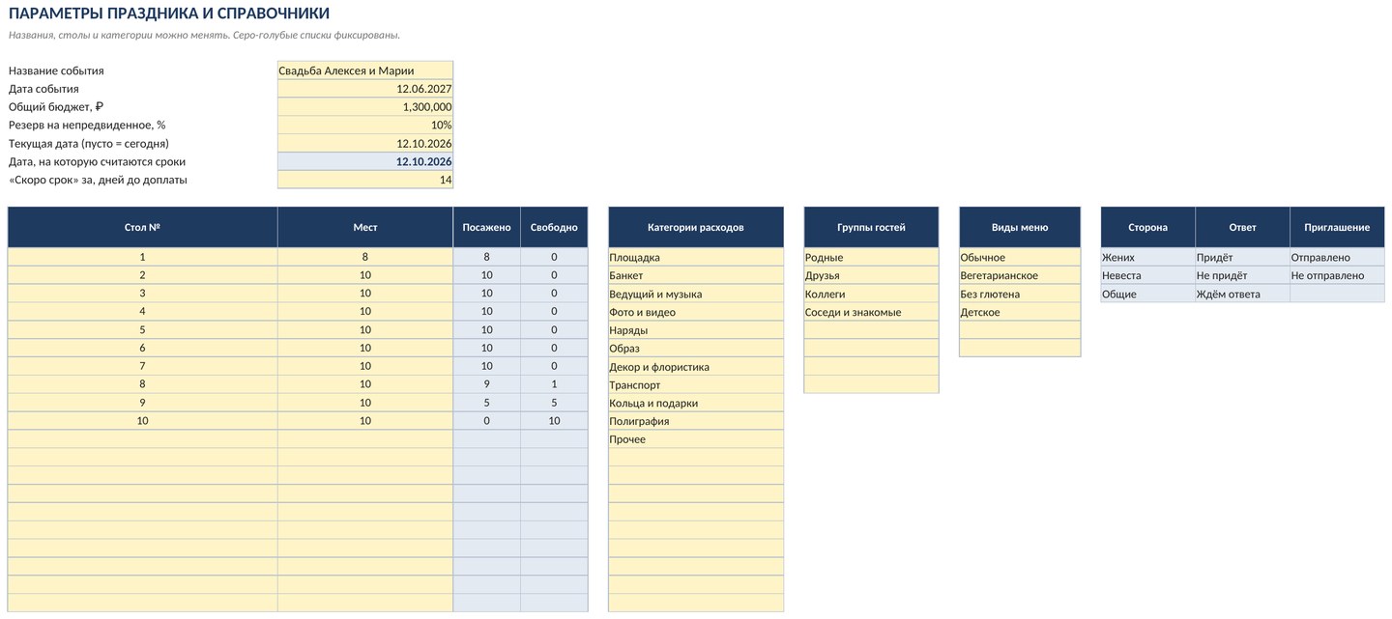Click the "Прочее" category cell
The image size is (1392, 619).
696,439
